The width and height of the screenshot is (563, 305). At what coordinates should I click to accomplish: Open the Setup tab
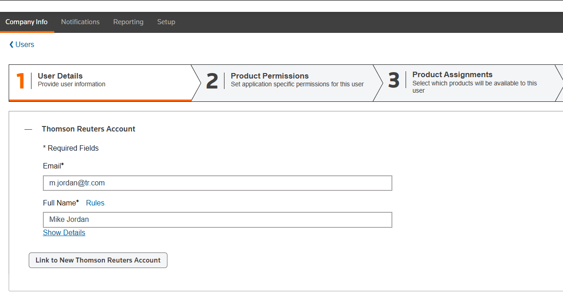point(166,22)
